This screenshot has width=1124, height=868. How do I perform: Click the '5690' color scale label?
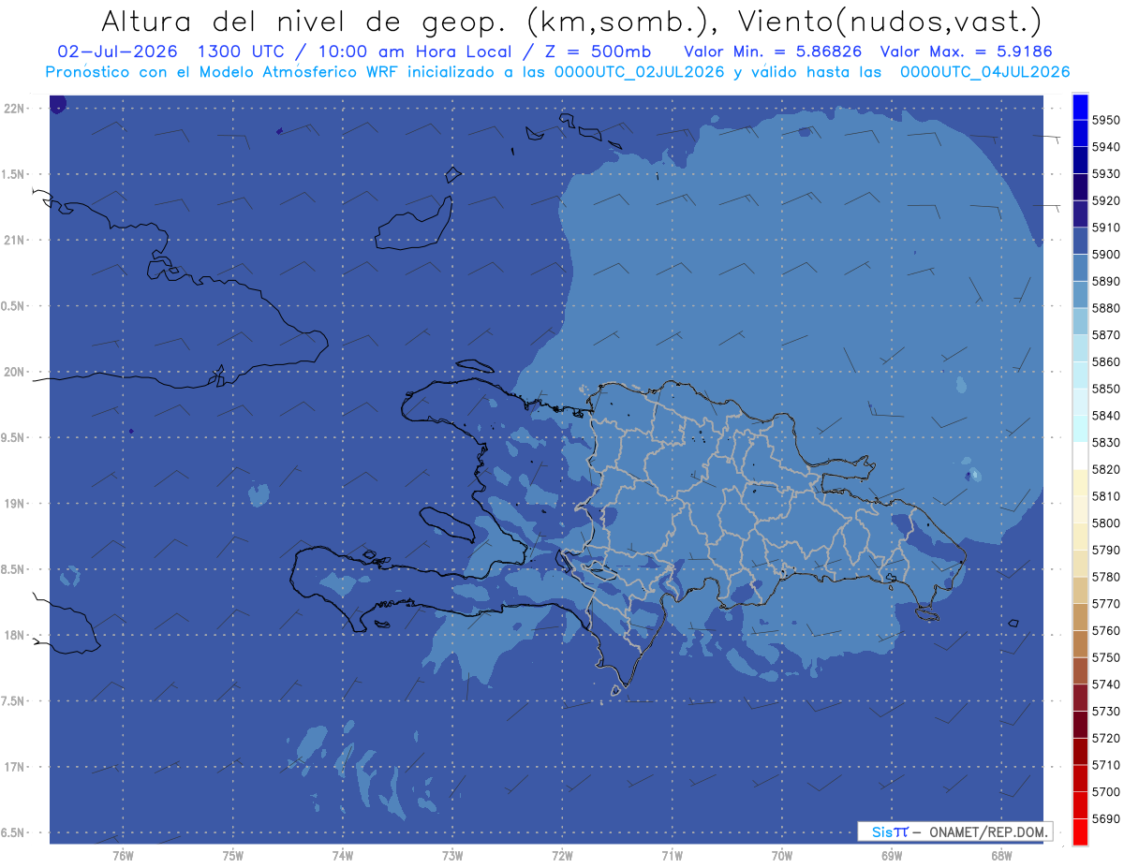1106,818
